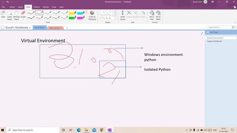The image size is (237, 133).
Task: Select the Eraser tool
Action: coord(23,14)
